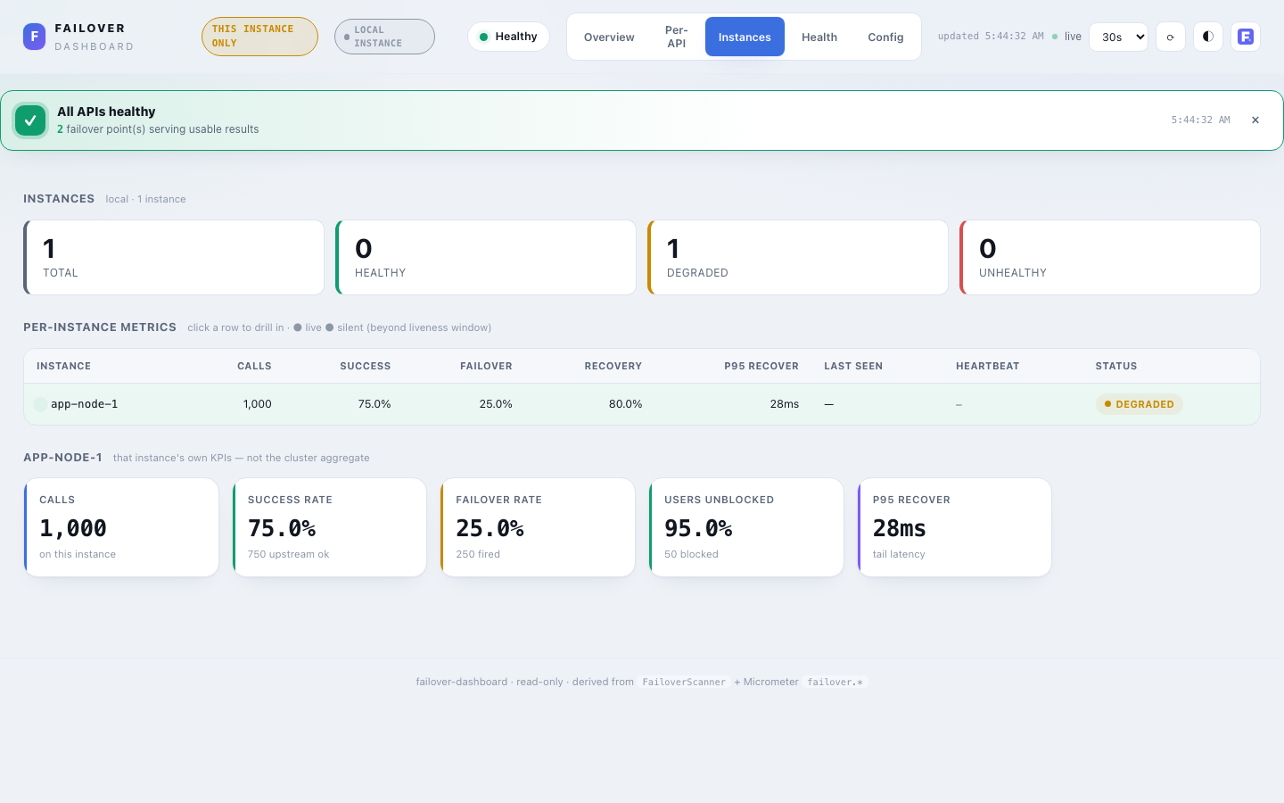Click the app-node-1 liveness dot

point(40,404)
